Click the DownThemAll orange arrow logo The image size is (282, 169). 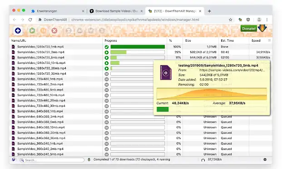[262, 28]
